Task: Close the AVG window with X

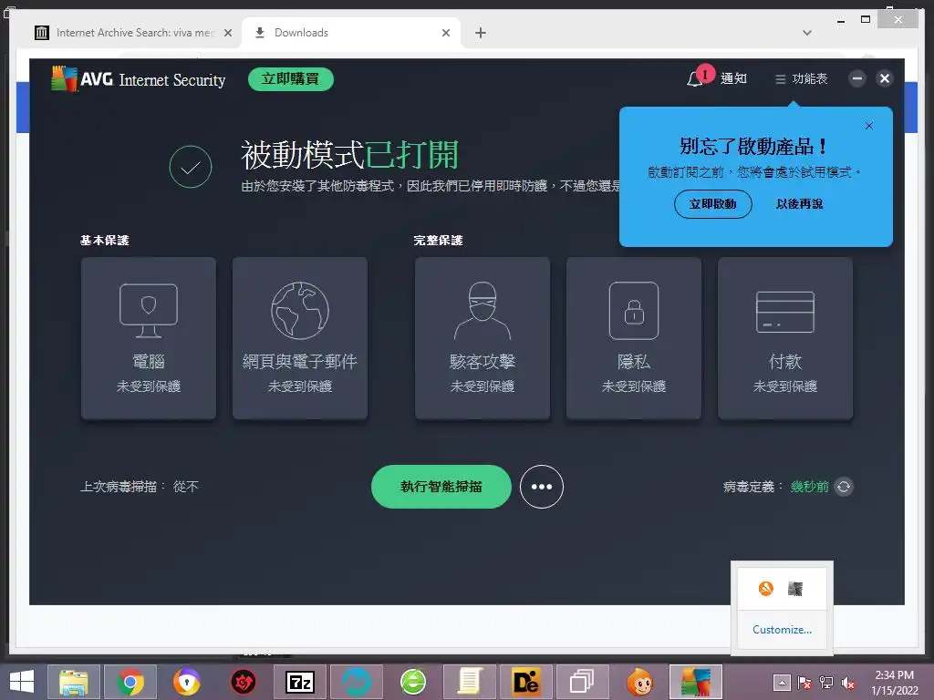Action: coord(885,78)
